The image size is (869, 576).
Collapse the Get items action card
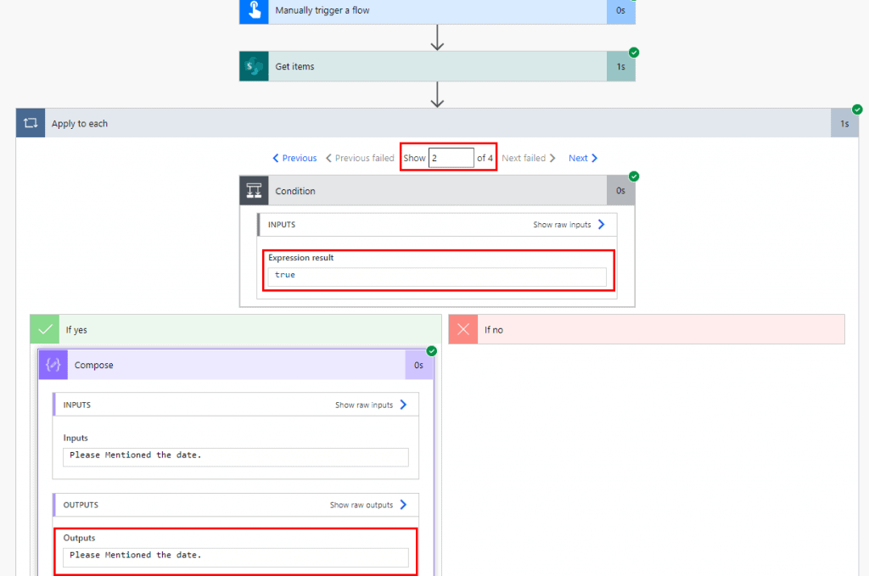438,66
